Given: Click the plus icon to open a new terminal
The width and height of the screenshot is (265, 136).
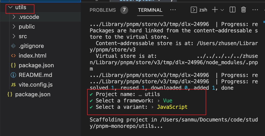Looking at the screenshot, I should tap(215, 10).
